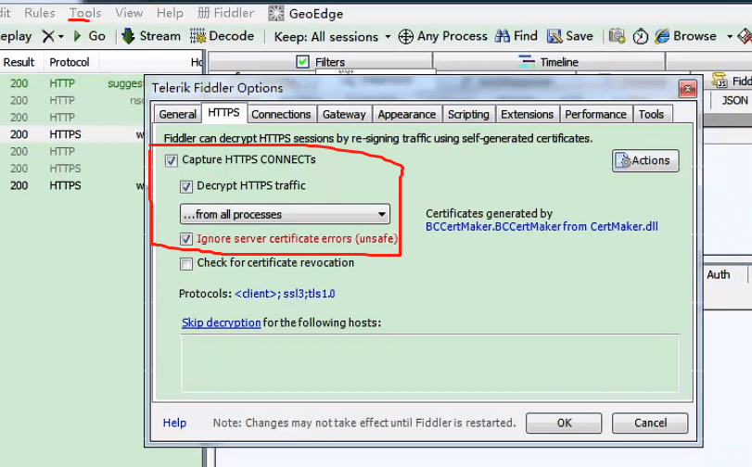Click the skip decryption hosts text box

tap(429, 368)
